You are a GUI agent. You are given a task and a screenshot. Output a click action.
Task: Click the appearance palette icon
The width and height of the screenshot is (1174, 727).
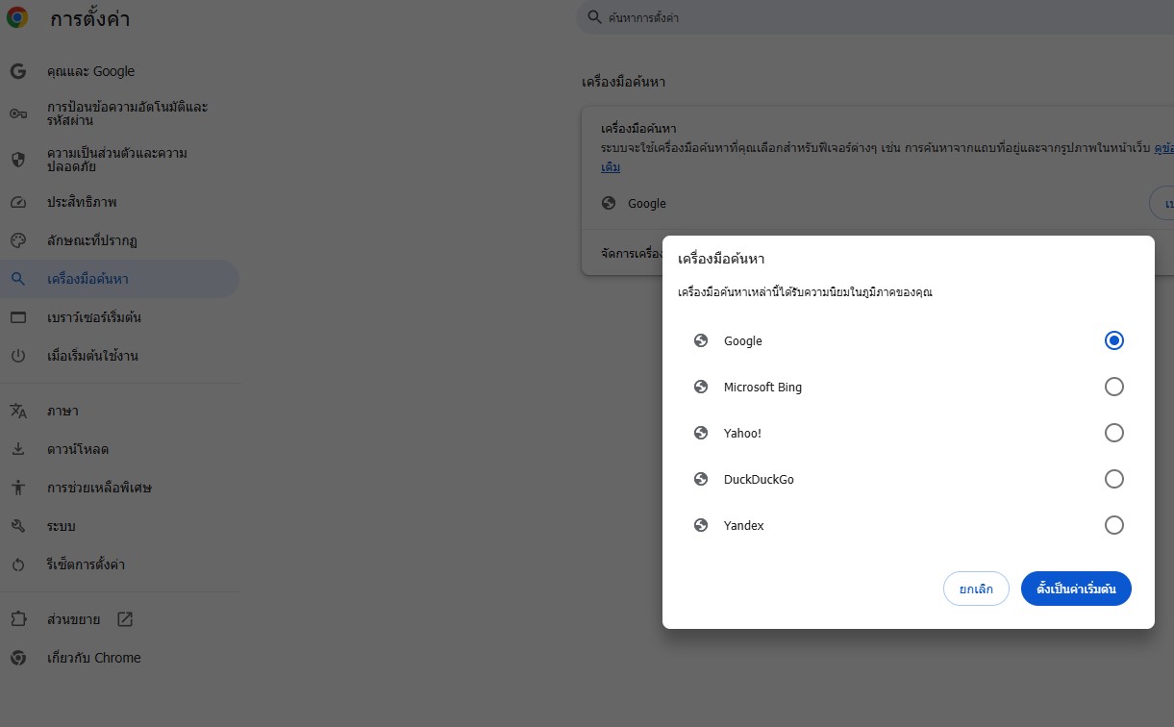17,240
